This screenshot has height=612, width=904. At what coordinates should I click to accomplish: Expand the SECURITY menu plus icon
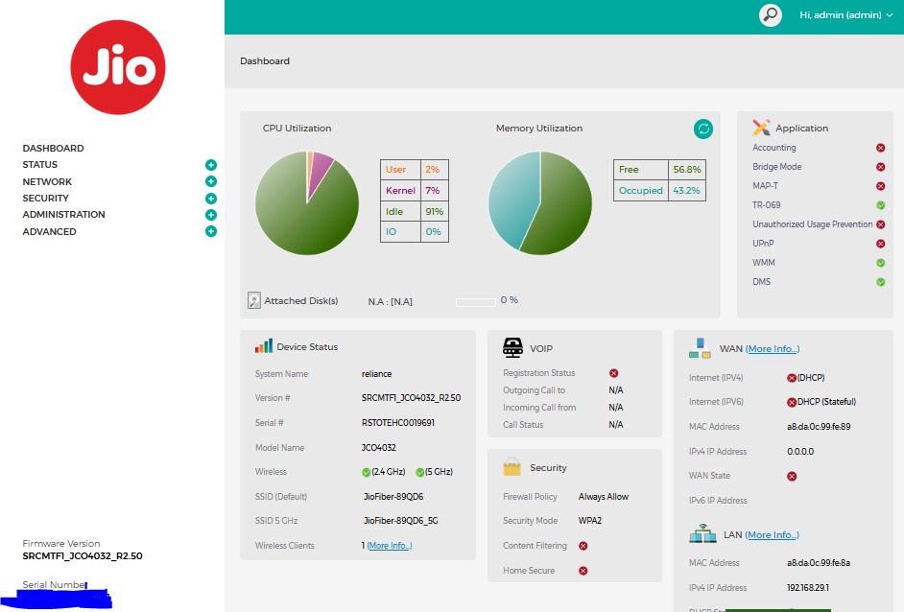tap(211, 199)
